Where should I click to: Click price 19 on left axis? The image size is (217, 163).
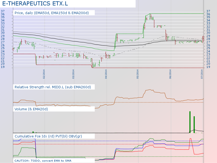coord(3,67)
